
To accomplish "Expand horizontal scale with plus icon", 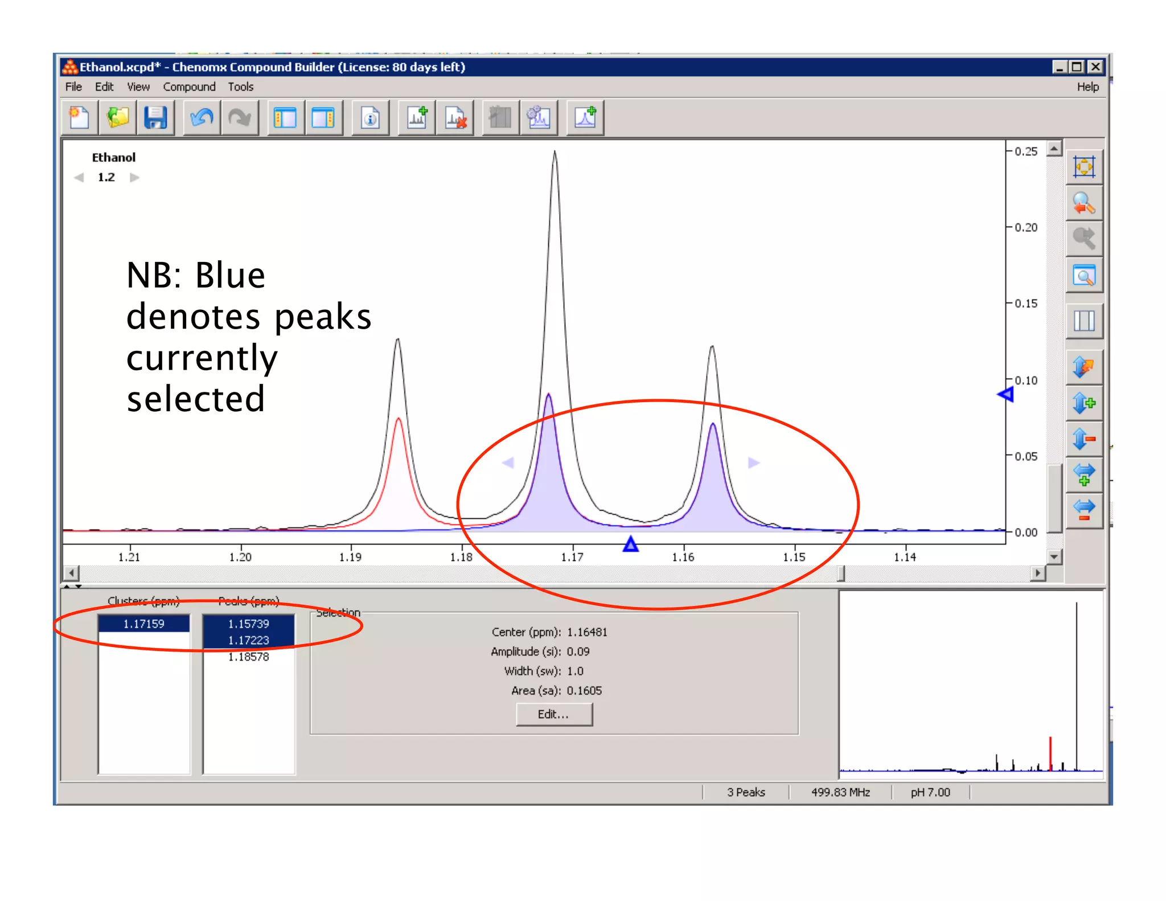I will [1084, 474].
